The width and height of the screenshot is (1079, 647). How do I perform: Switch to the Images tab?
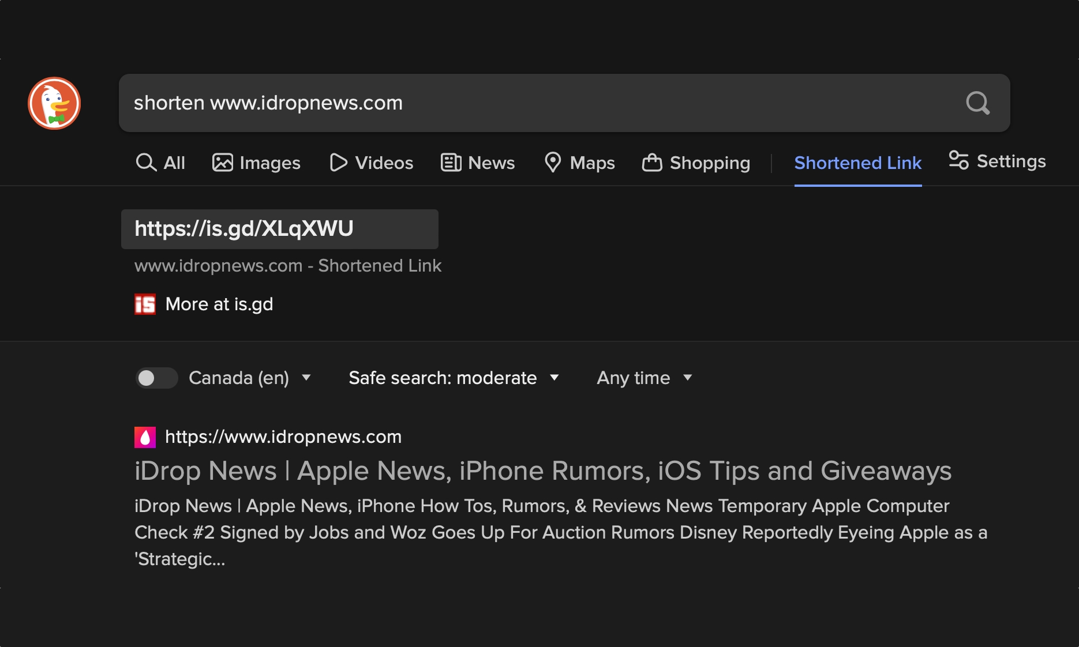coord(256,163)
